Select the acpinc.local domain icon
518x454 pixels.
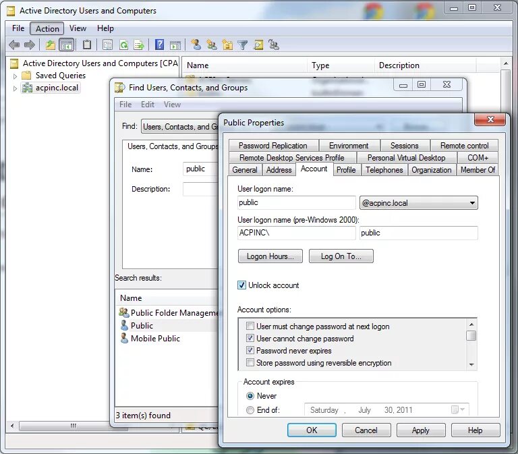pos(27,88)
